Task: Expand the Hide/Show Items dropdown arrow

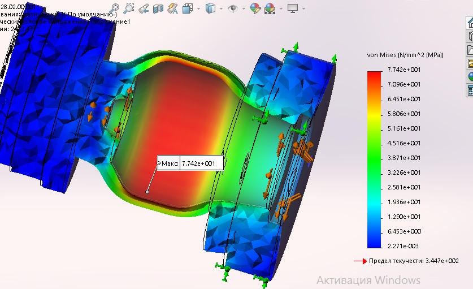Action: [x=244, y=8]
